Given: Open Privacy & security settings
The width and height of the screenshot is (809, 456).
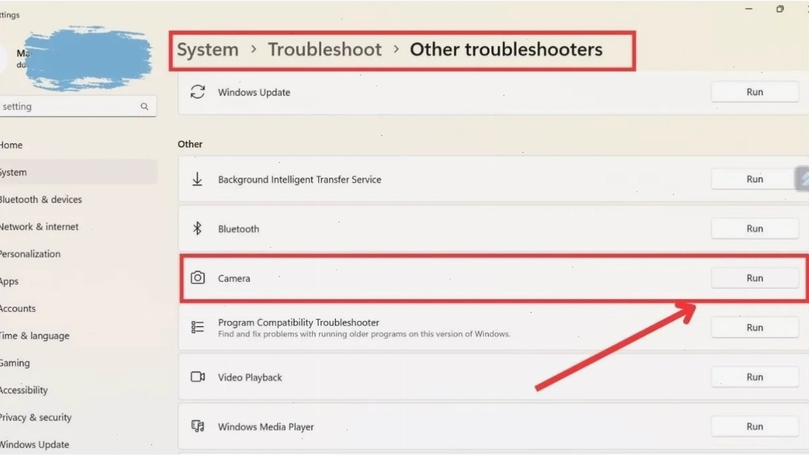Looking at the screenshot, I should pyautogui.click(x=36, y=417).
